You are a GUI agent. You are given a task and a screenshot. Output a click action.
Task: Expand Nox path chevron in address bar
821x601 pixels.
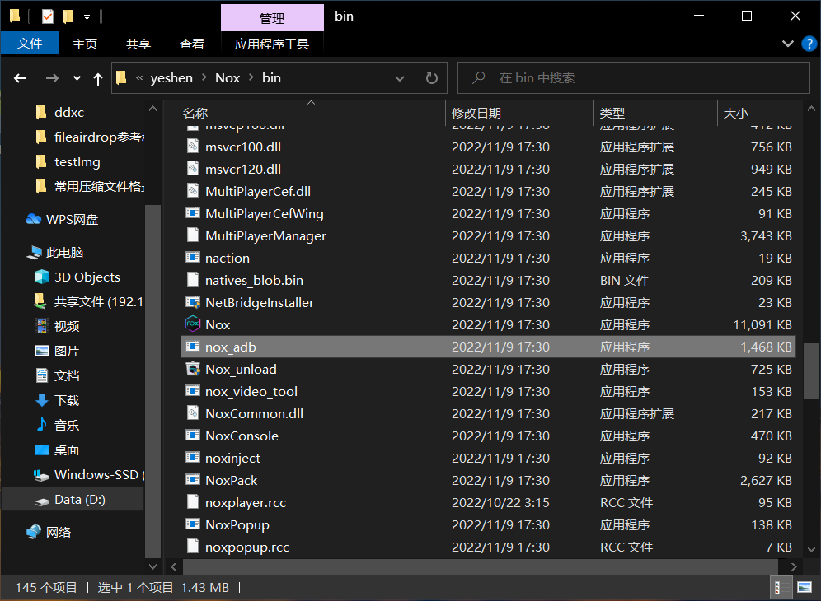251,78
